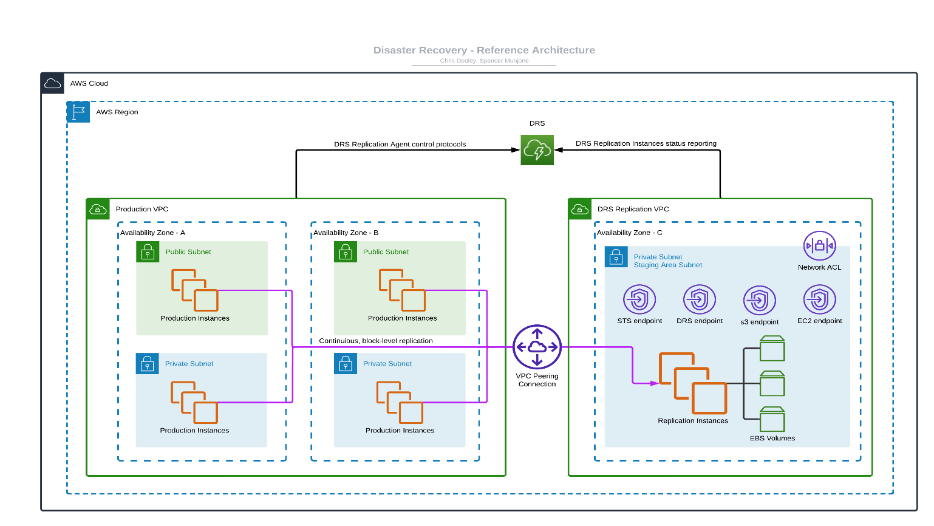This screenshot has width=934, height=526.
Task: Click the Disaster Recovery Reference Architecture title
Action: pyautogui.click(x=484, y=50)
